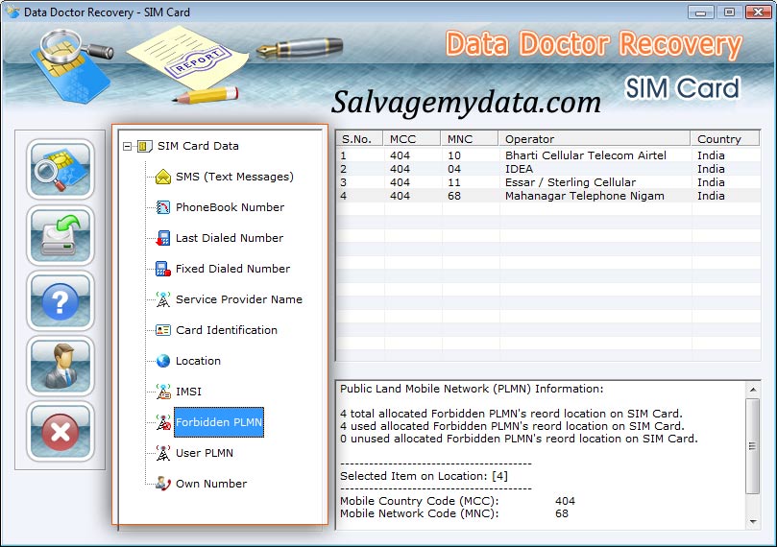Open Fixed Dialed Number entry

point(232,269)
